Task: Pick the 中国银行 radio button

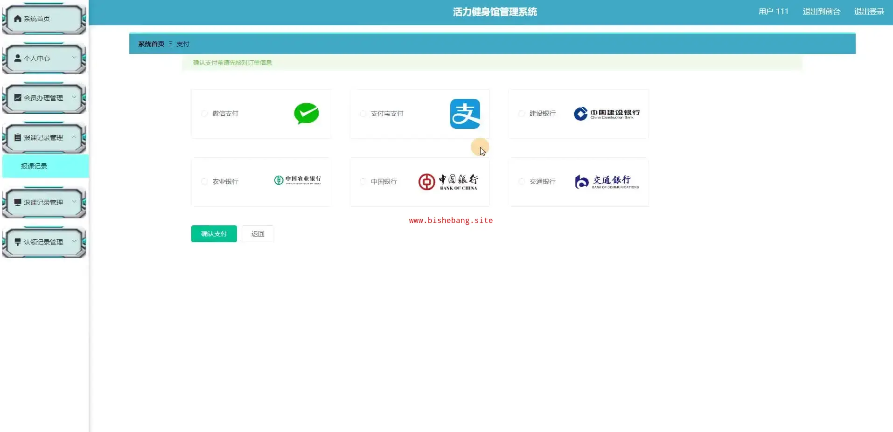Action: [x=363, y=181]
